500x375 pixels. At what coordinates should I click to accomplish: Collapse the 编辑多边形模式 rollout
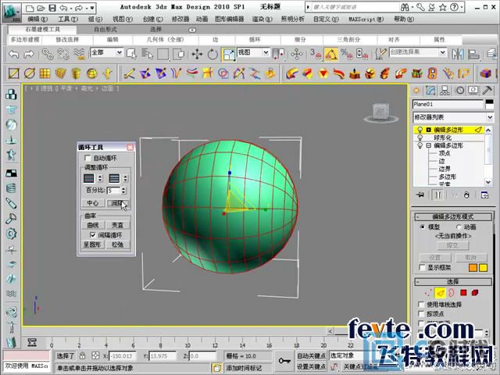point(453,217)
